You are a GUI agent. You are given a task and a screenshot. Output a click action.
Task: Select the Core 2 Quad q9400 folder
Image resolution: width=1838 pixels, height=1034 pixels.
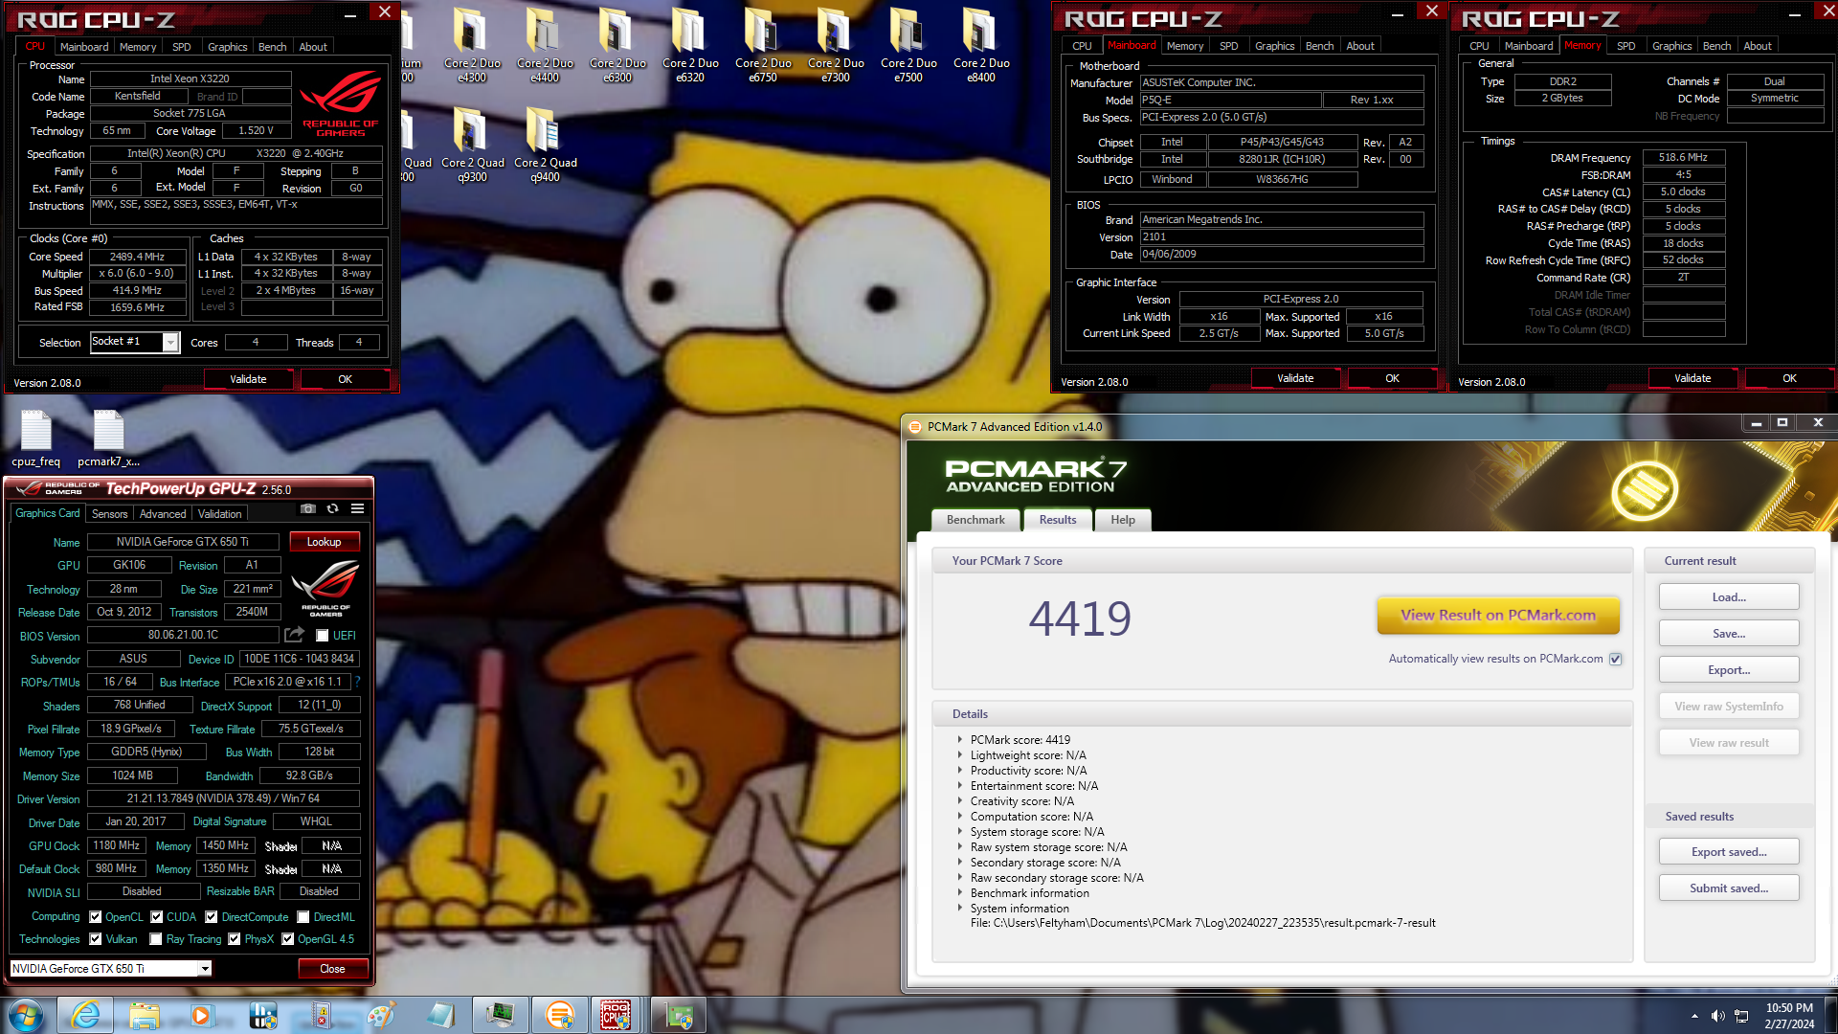pos(545,144)
